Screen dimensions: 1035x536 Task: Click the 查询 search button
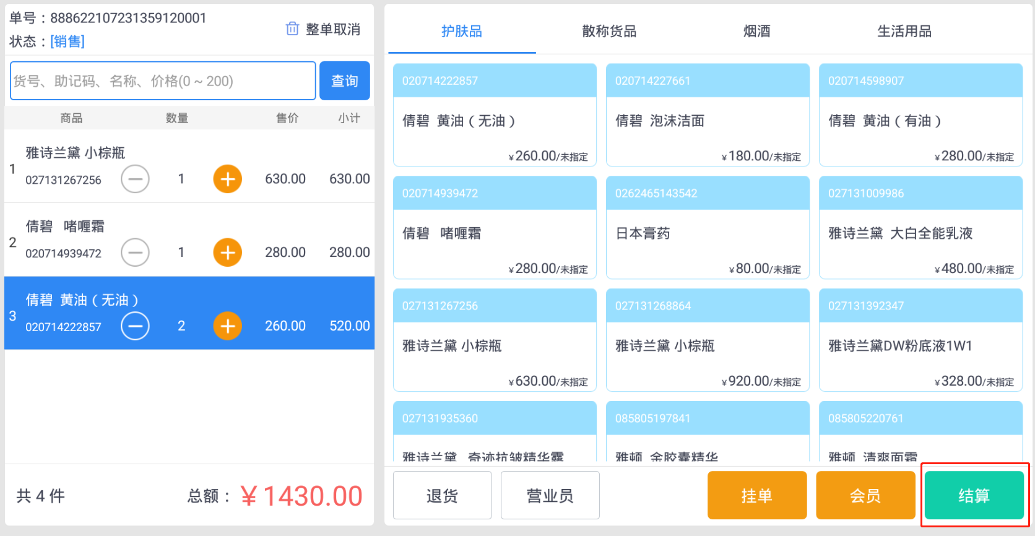(345, 80)
